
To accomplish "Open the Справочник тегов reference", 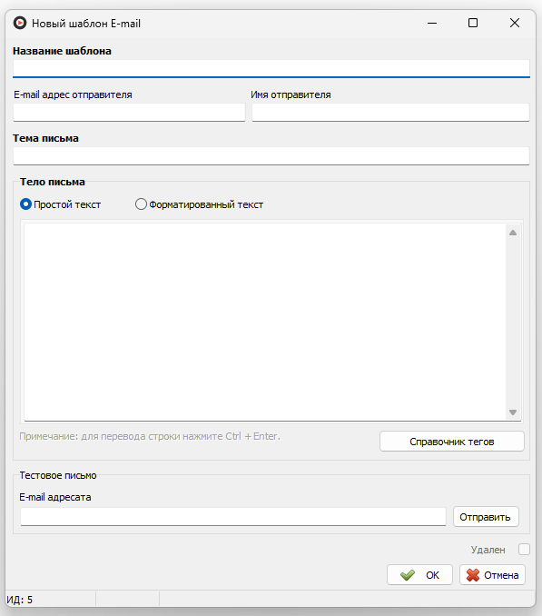I will tap(452, 442).
